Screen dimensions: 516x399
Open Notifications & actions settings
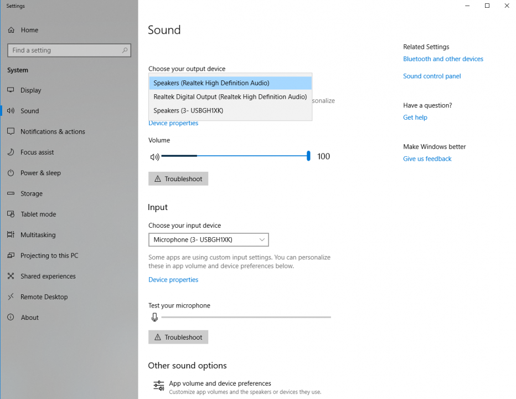53,132
